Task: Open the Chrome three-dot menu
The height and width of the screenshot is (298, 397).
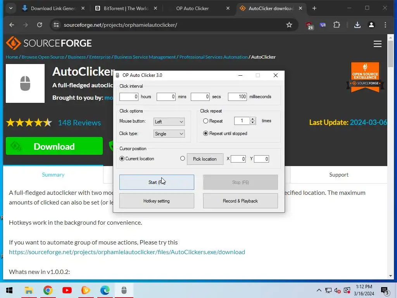Action: coord(385,25)
